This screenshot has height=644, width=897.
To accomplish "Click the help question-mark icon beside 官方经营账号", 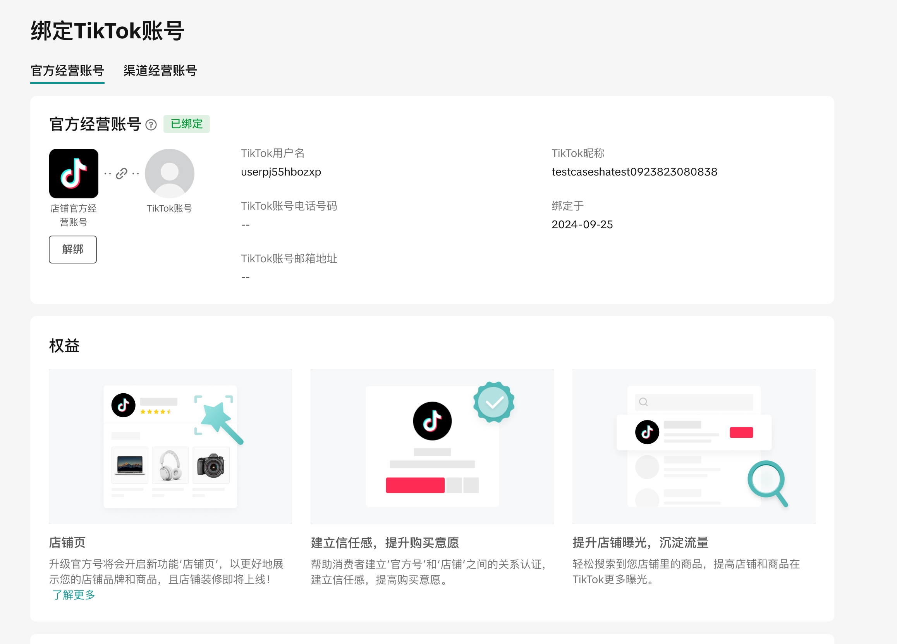I will tap(151, 125).
